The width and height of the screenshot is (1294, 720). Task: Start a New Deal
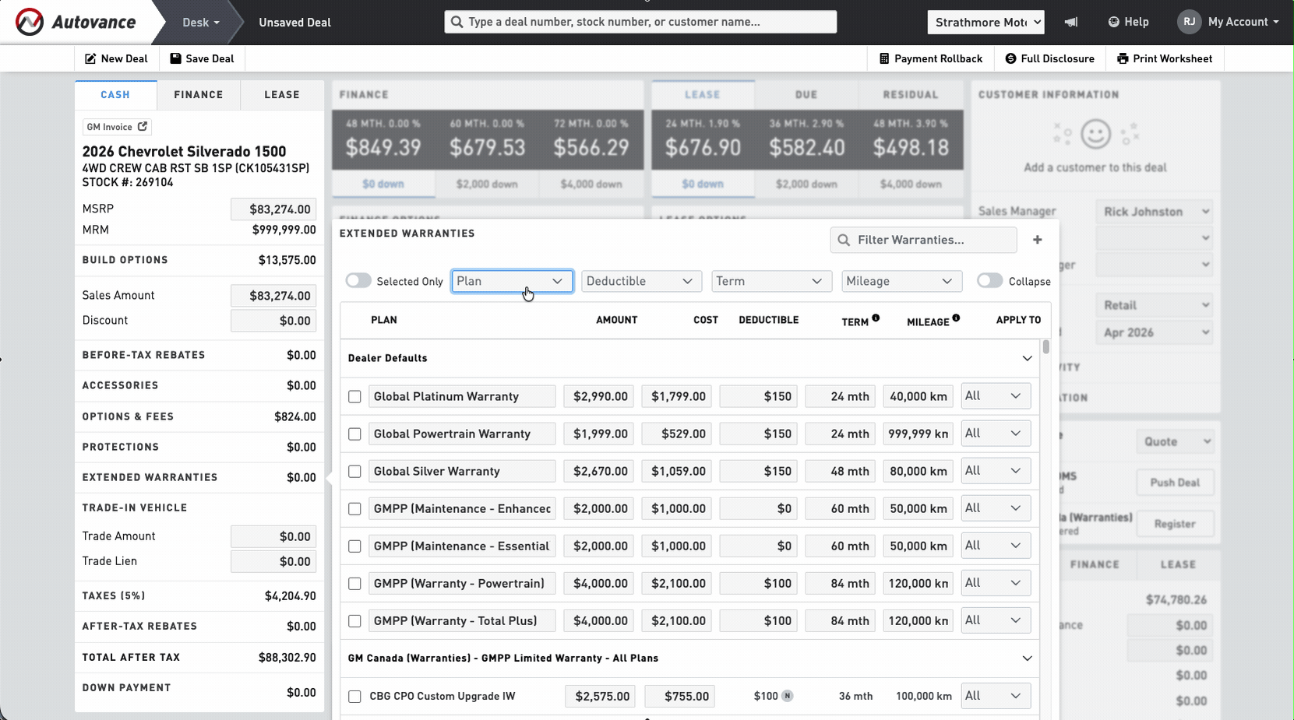point(116,58)
